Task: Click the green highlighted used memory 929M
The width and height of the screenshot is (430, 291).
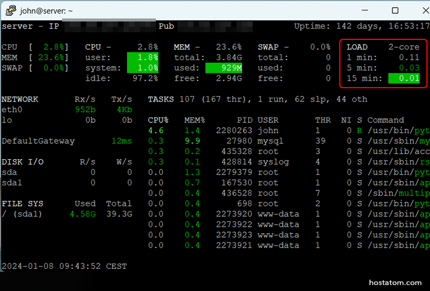Action: [x=224, y=68]
